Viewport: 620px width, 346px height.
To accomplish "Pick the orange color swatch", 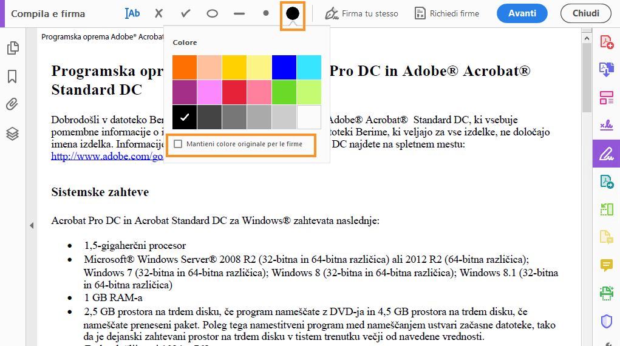I will pyautogui.click(x=185, y=67).
